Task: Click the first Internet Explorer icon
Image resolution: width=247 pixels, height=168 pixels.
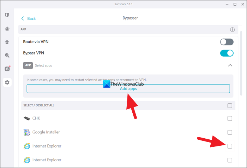Action: pos(27,146)
